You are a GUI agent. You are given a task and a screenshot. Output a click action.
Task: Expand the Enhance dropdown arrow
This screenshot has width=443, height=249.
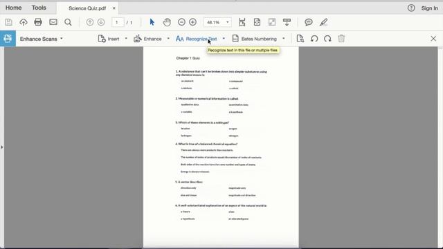click(x=168, y=39)
